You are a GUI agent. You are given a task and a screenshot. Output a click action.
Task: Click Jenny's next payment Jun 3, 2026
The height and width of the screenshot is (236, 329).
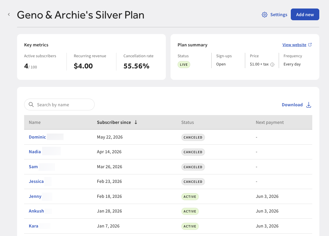pos(267,196)
